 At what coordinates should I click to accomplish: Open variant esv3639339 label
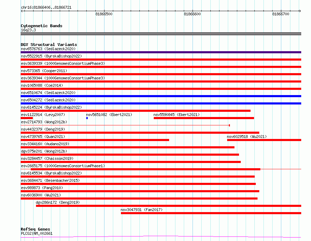(63, 63)
